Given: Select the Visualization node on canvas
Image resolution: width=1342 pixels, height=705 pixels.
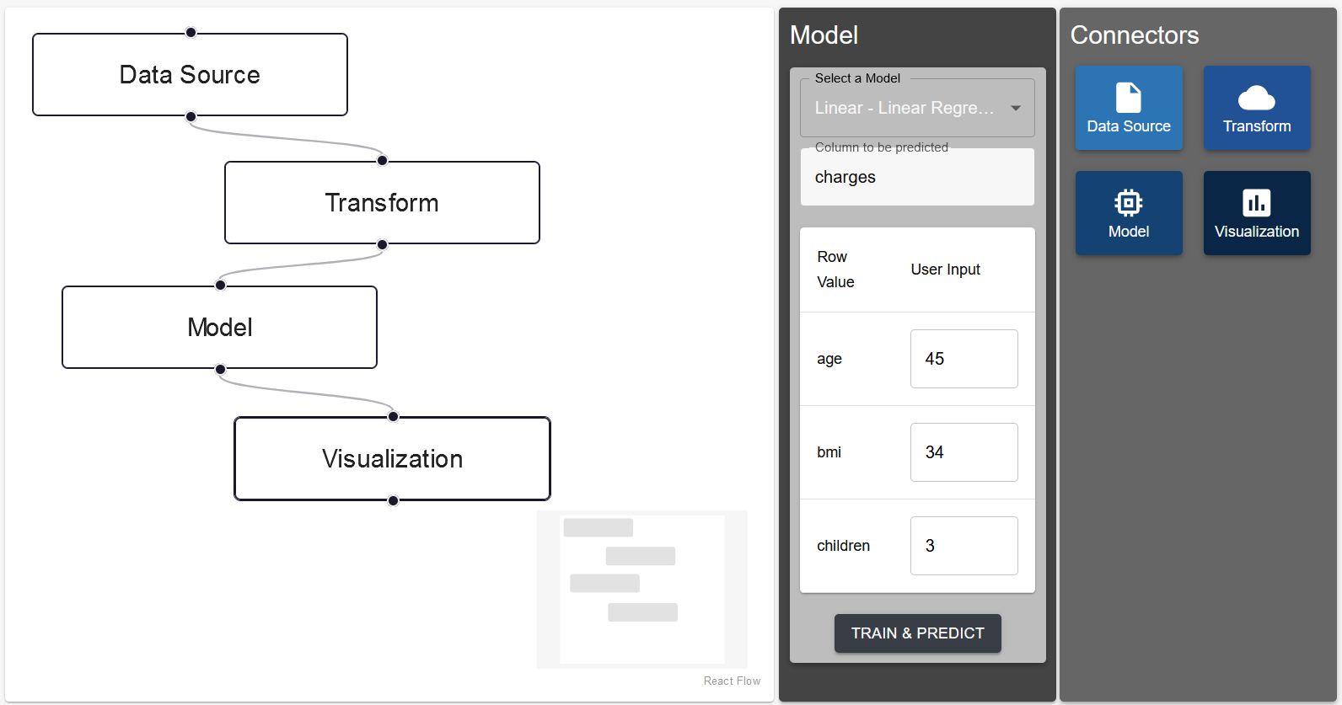Looking at the screenshot, I should 392,459.
